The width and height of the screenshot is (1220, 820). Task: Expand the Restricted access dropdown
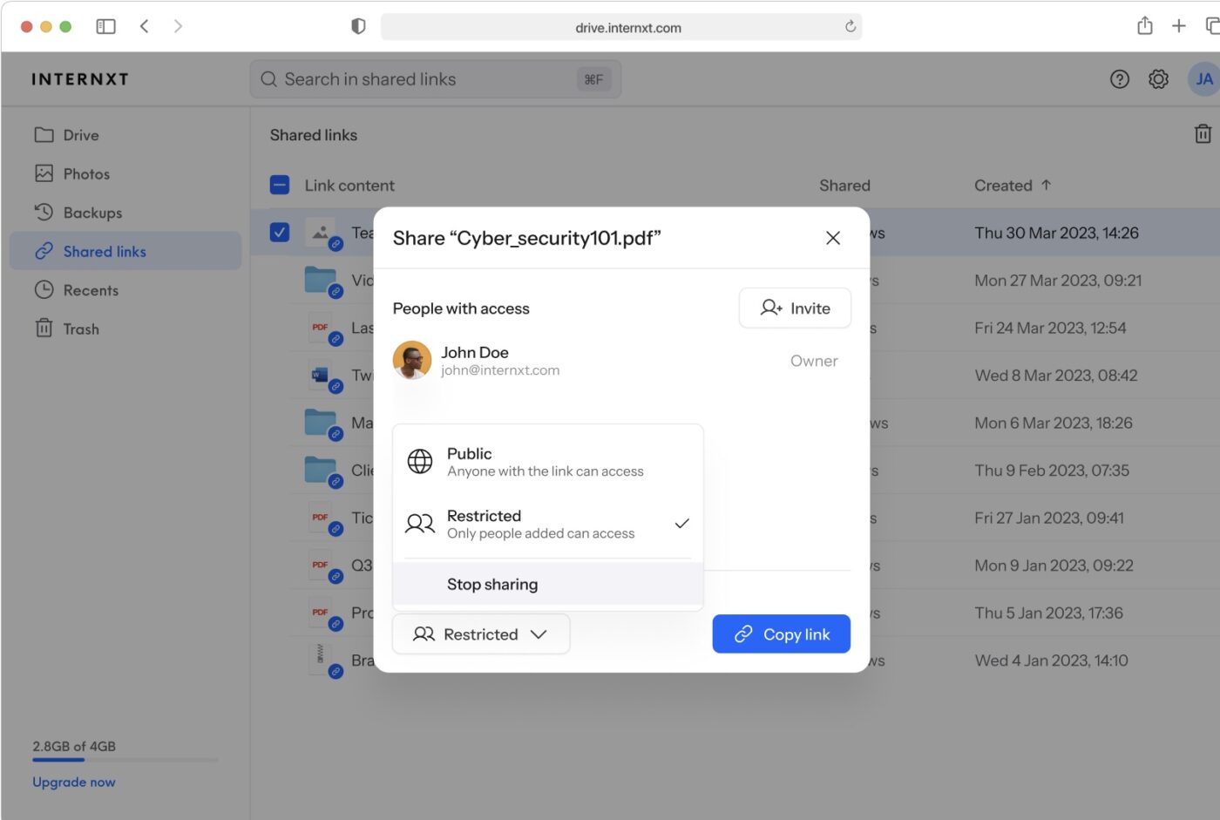[481, 634]
